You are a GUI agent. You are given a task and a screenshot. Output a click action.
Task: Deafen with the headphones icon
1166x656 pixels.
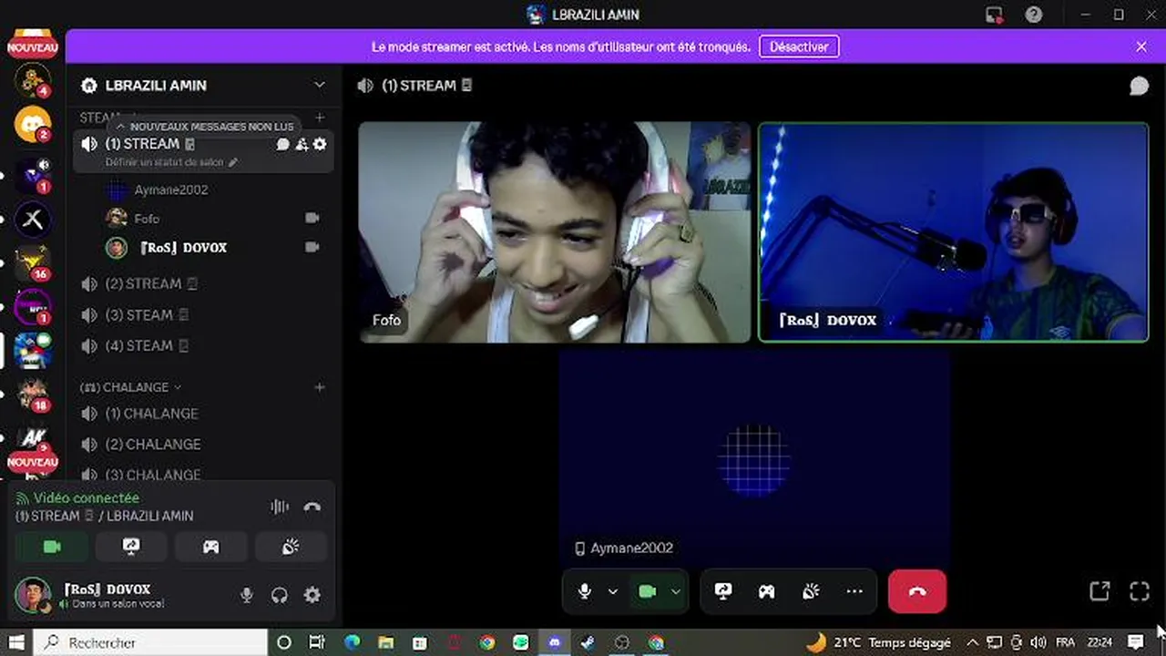point(280,595)
